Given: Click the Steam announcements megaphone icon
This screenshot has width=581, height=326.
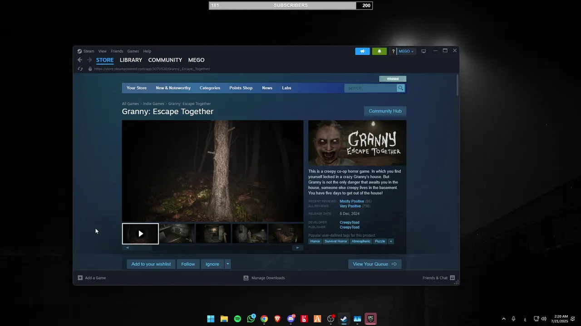Looking at the screenshot, I should pyautogui.click(x=362, y=51).
